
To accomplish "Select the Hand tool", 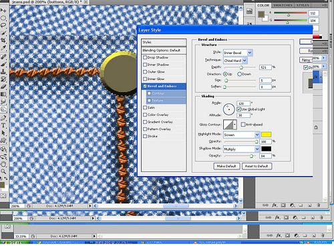I will point(3,164).
